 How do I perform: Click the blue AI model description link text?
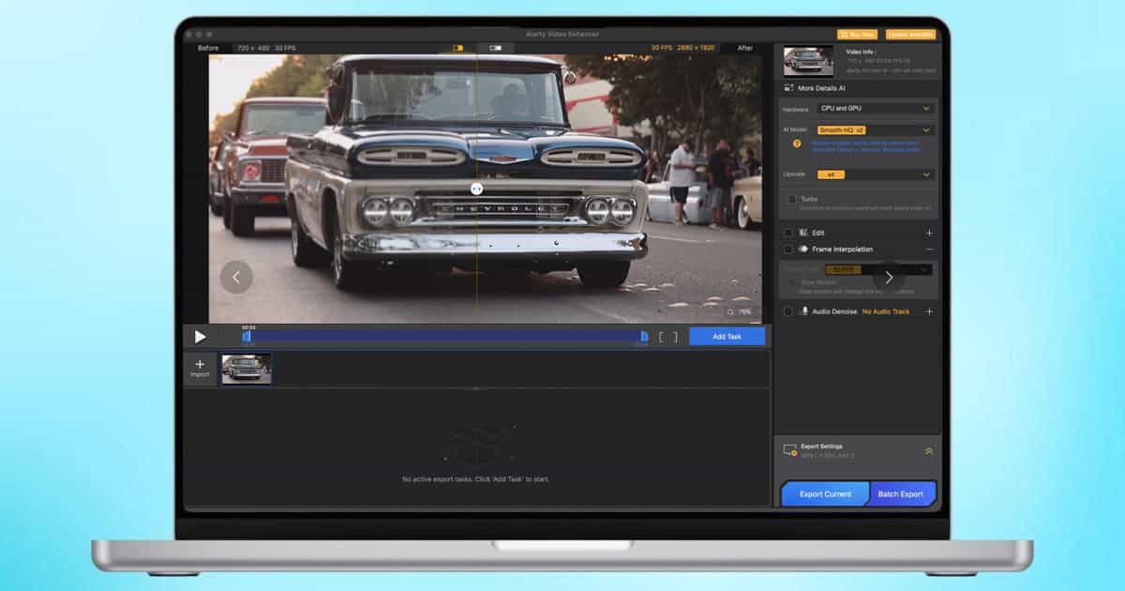click(x=866, y=147)
